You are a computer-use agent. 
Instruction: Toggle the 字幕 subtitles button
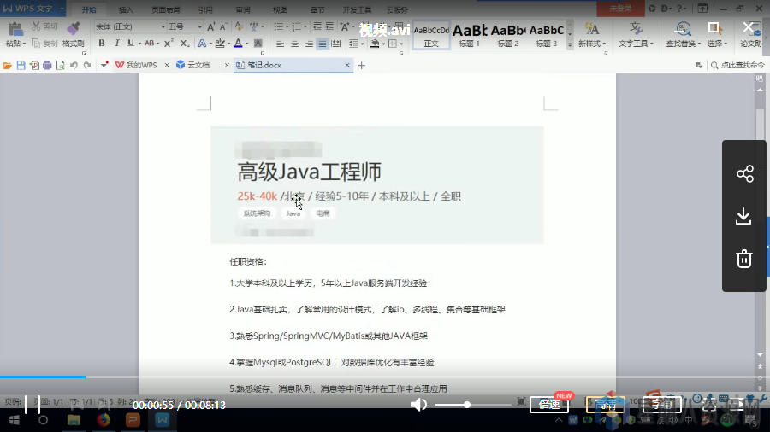(x=662, y=405)
